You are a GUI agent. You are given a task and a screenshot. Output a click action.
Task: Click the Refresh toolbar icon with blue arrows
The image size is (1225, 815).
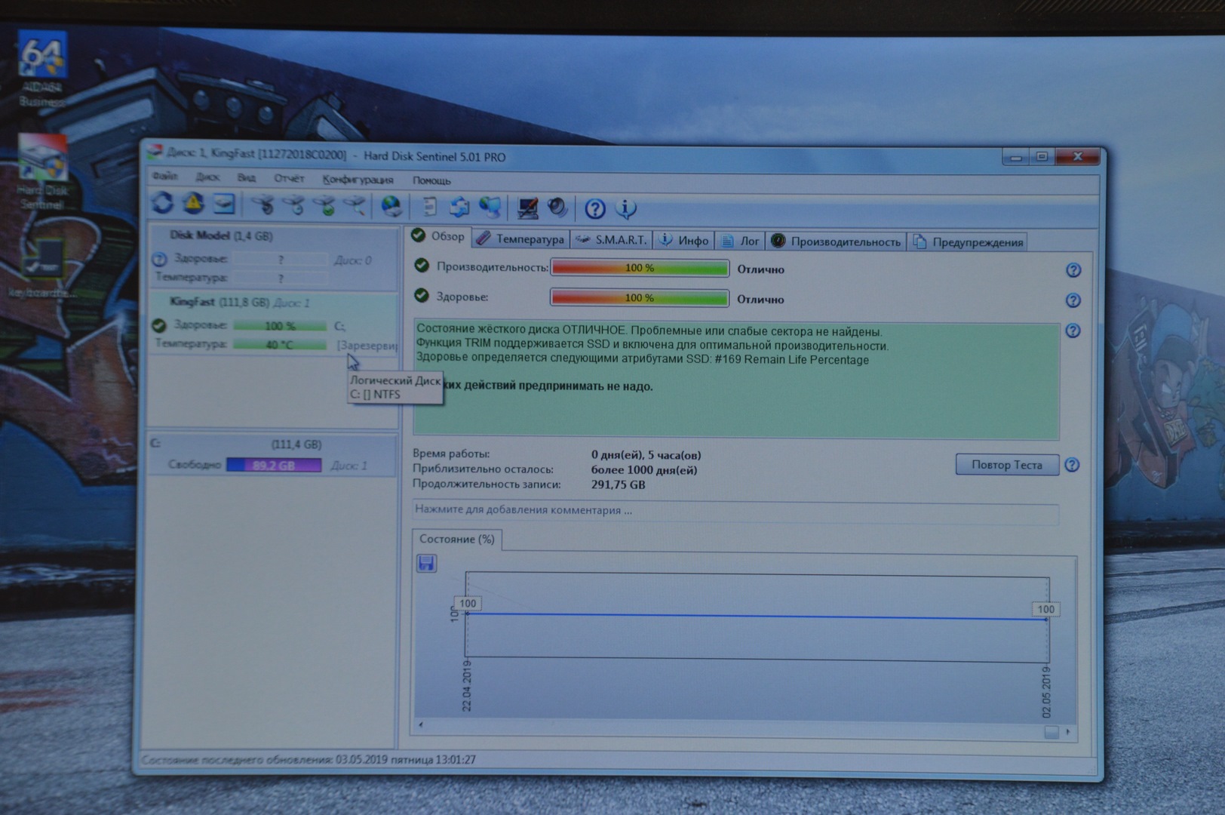click(x=162, y=203)
